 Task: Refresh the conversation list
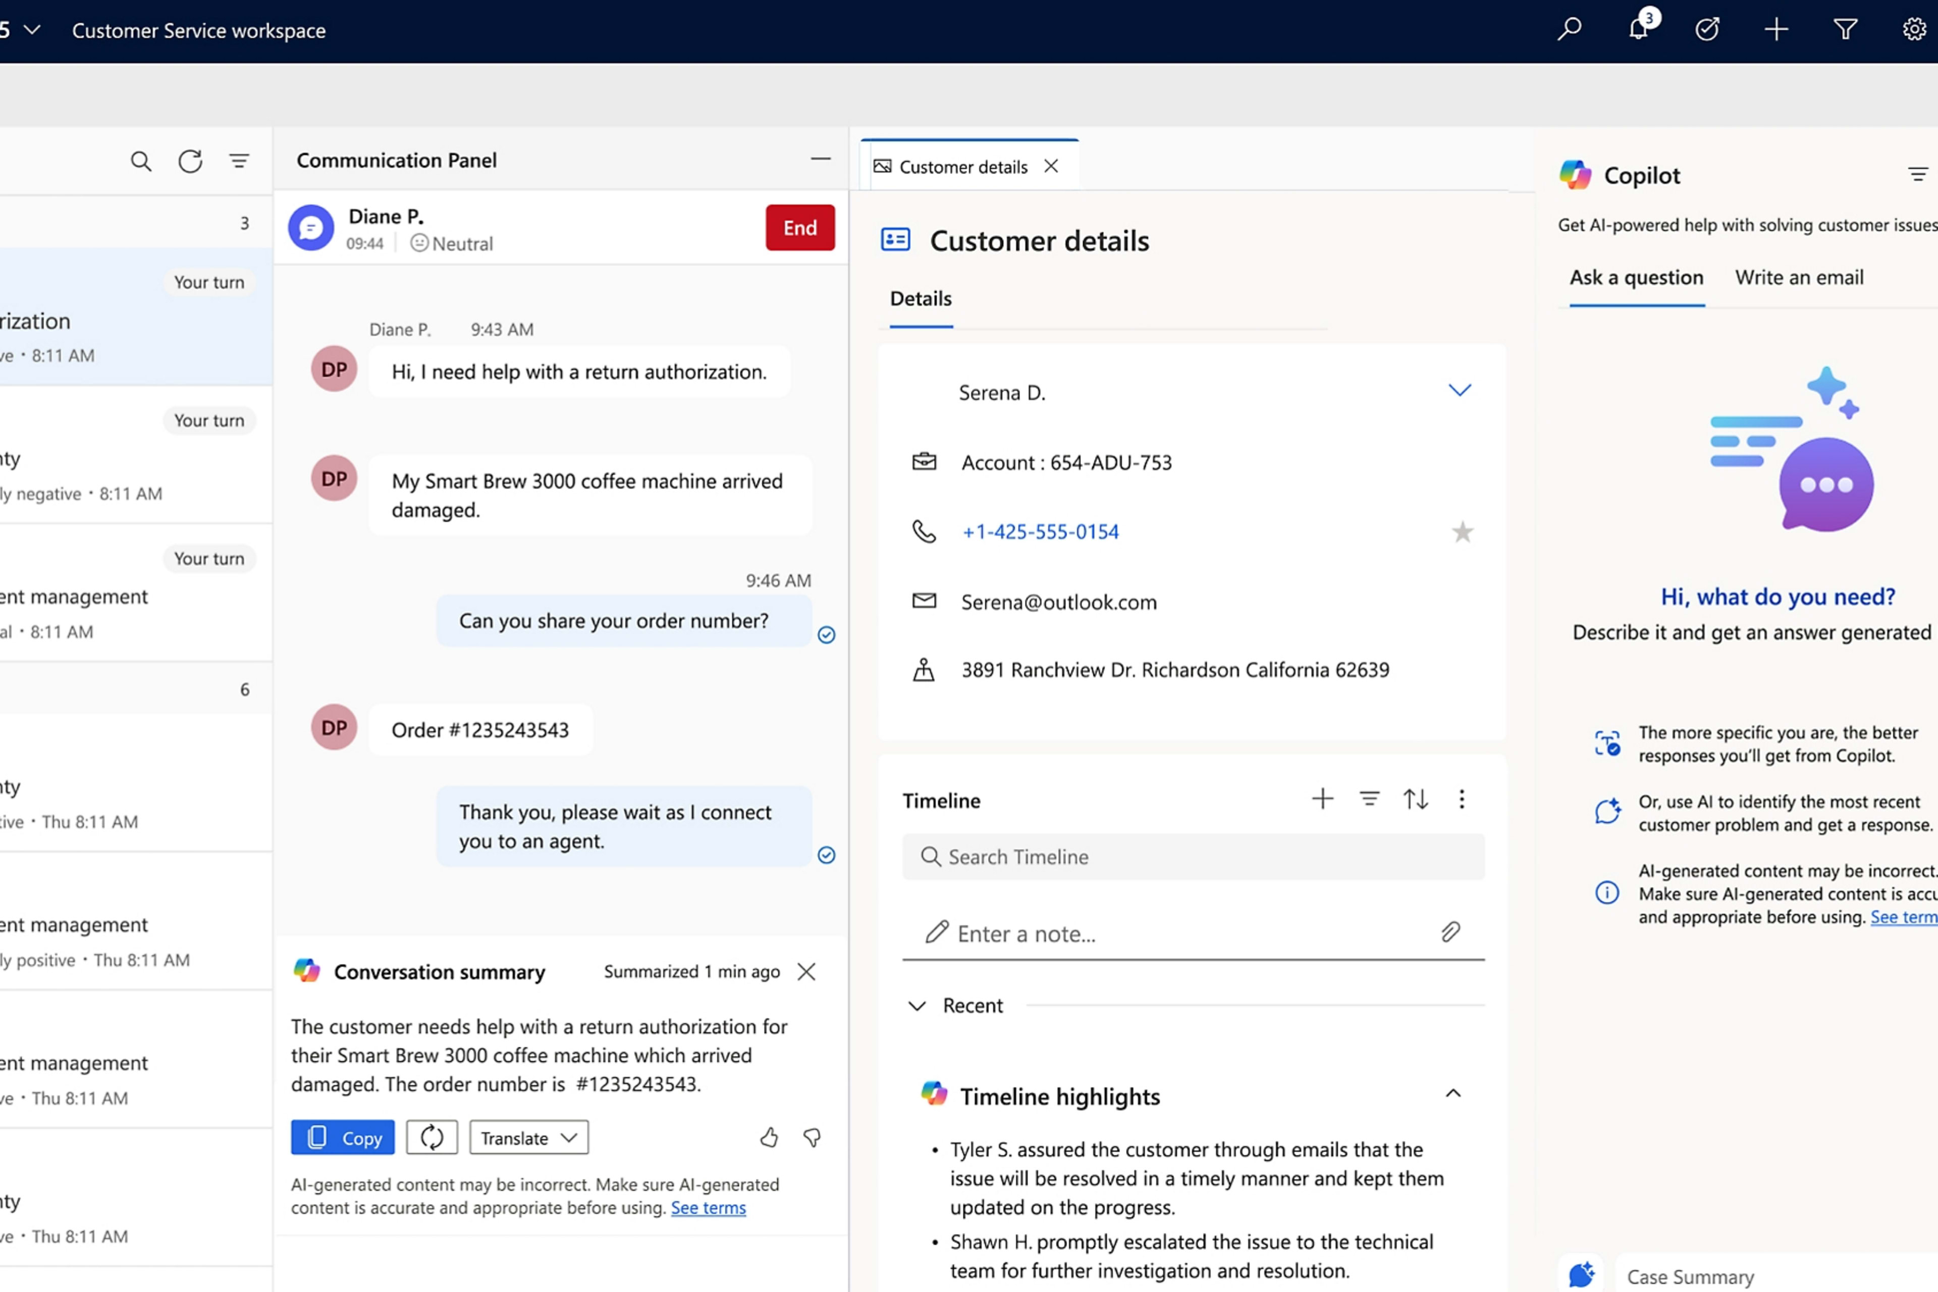190,160
